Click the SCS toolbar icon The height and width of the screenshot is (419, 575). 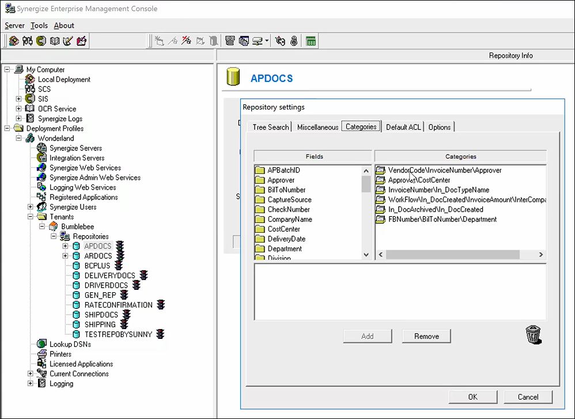tap(28, 41)
